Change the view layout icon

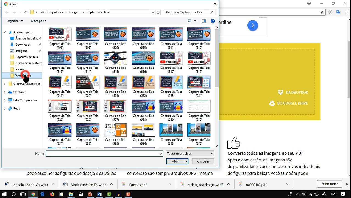coord(190,21)
